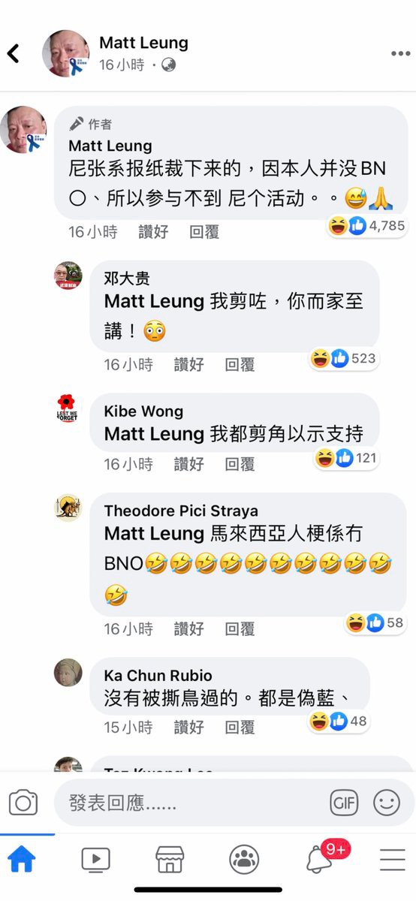Viewport: 416px width, 901px height.
Task: Tap 讚好 under Ka Chun Rubio's comment
Action: pos(188,727)
